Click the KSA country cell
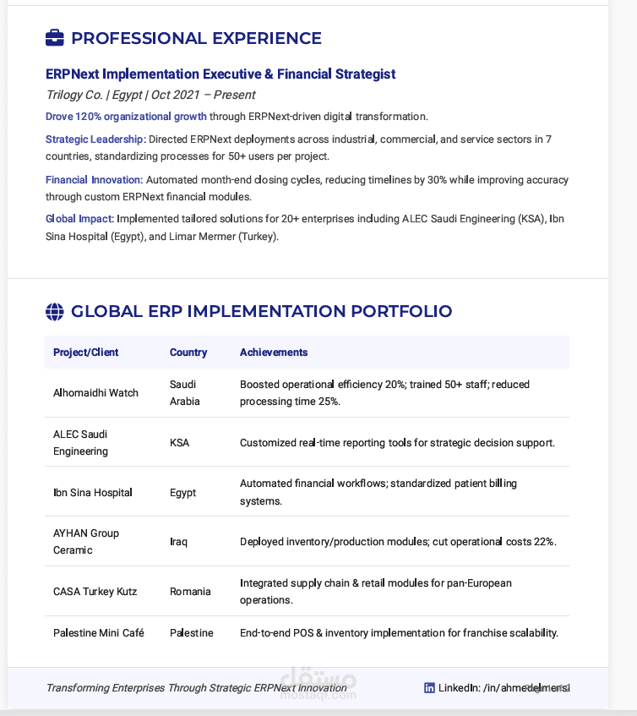 179,442
